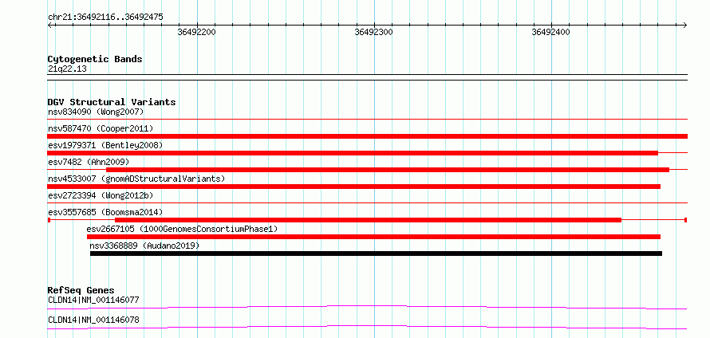Click the Cytogenetic Bands track title
The image size is (710, 338).
pos(95,59)
